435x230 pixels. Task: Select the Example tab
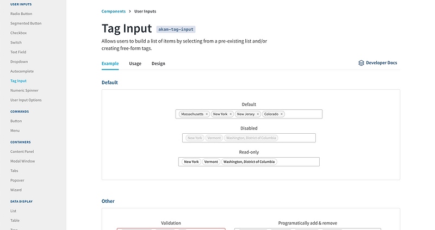[110, 64]
